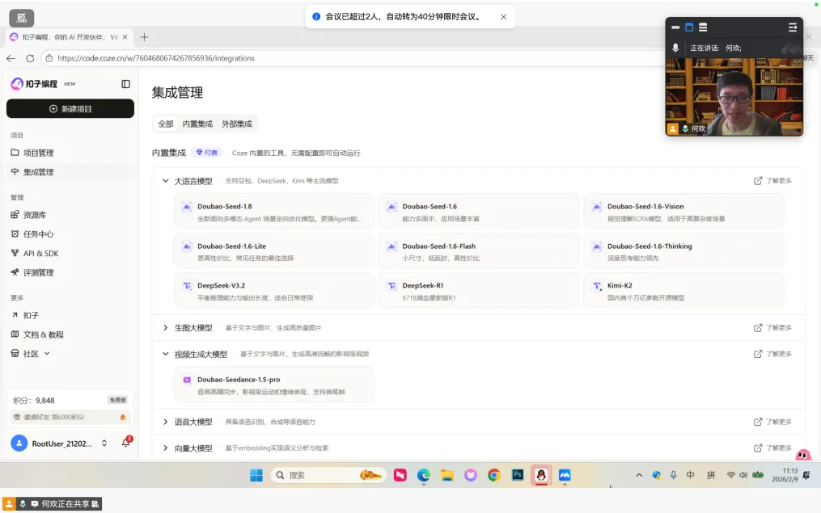Switch meeting window to list layout
This screenshot has width=821, height=513.
[x=703, y=27]
